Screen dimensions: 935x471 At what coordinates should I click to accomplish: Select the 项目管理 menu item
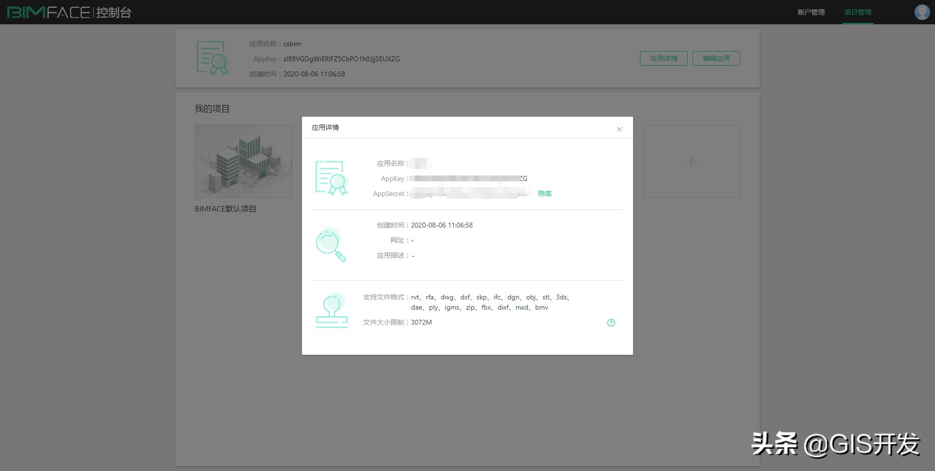[858, 12]
